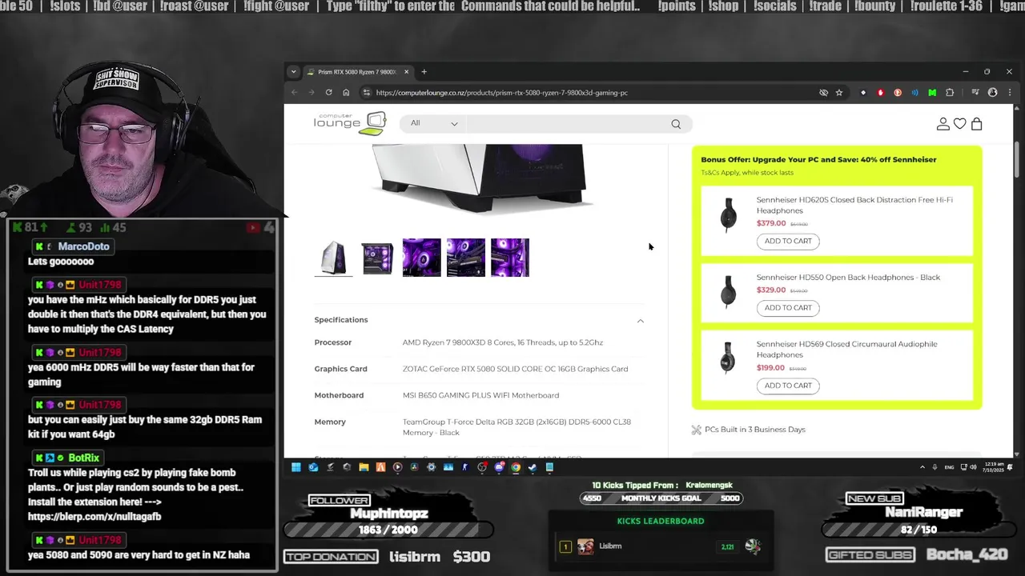
Task: Open Discord from the taskbar
Action: [499, 467]
